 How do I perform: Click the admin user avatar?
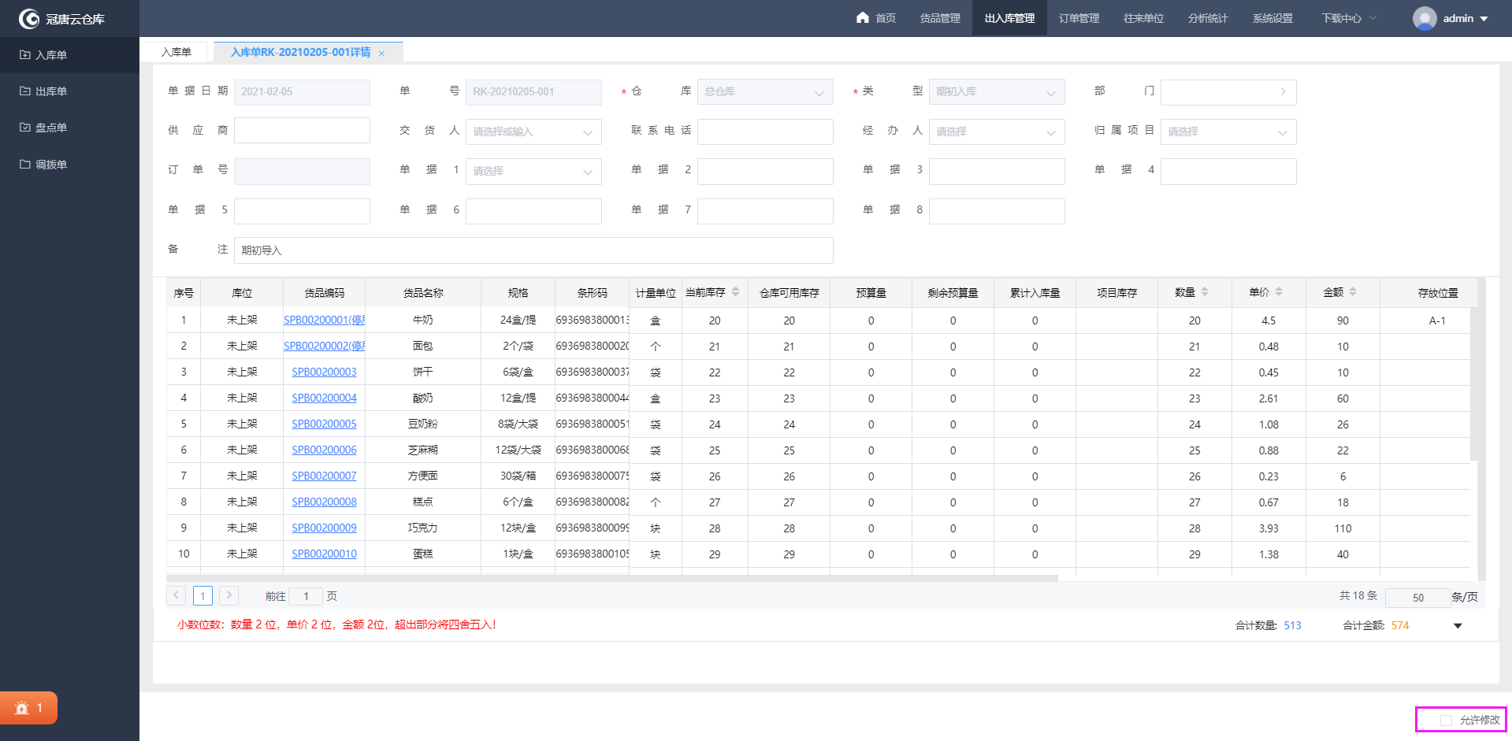(1425, 18)
